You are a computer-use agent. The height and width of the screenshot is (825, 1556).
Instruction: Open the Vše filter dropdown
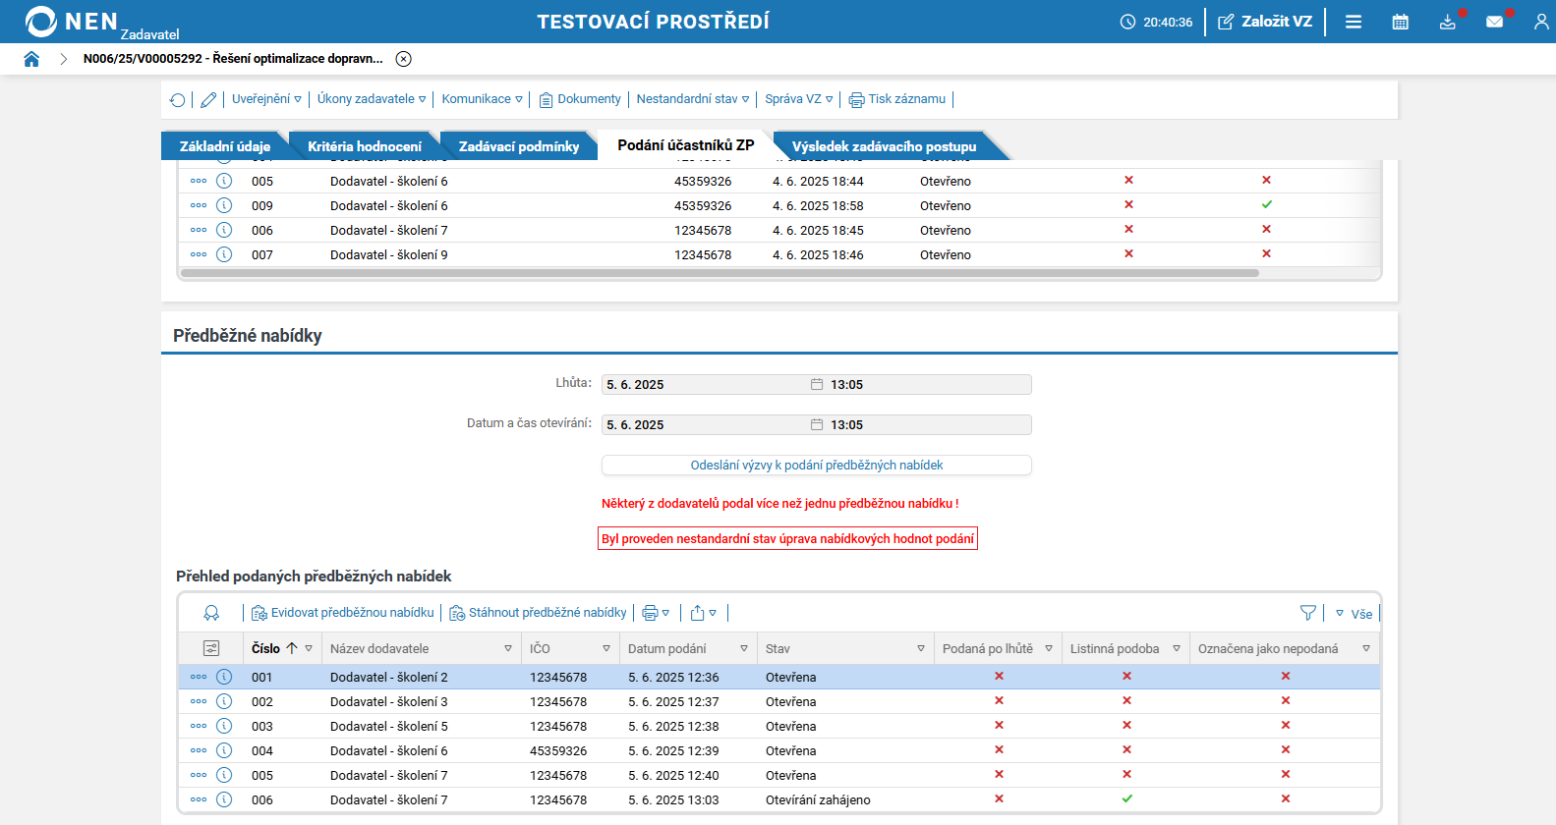point(1354,614)
